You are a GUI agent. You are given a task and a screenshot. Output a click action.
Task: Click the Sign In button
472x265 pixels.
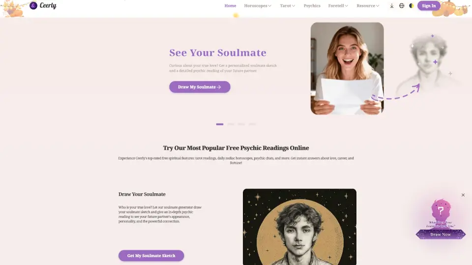[429, 6]
